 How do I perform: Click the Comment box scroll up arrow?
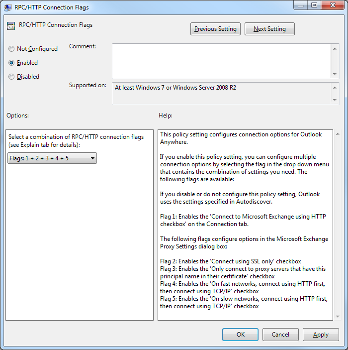335,48
